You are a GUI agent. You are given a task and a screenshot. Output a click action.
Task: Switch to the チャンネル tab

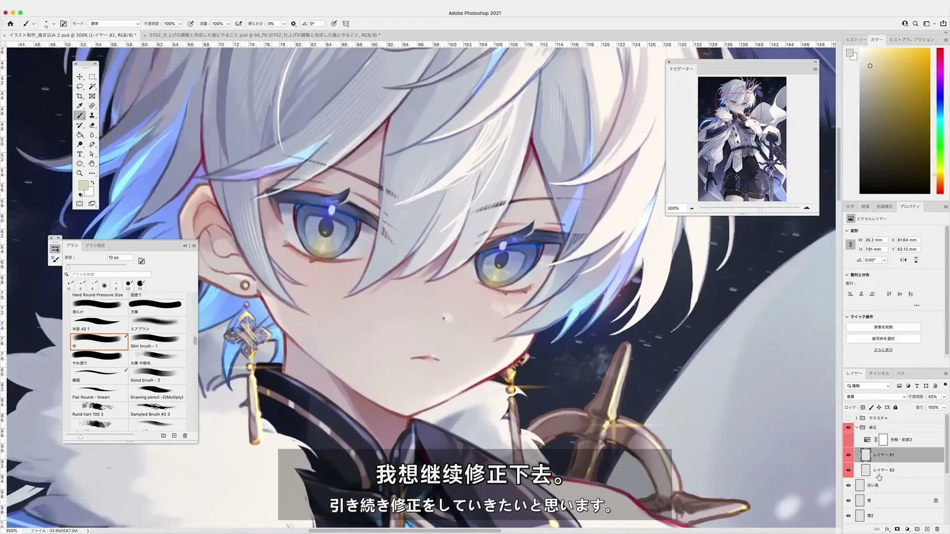(x=879, y=373)
